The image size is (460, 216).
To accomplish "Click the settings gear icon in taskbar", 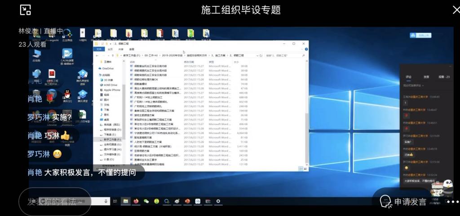I will tap(219, 201).
